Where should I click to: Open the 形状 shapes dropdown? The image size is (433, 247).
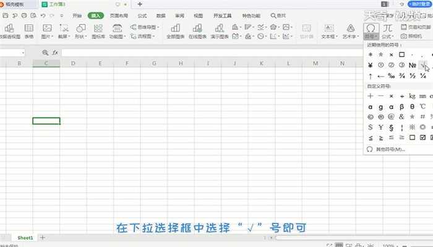pos(81,36)
